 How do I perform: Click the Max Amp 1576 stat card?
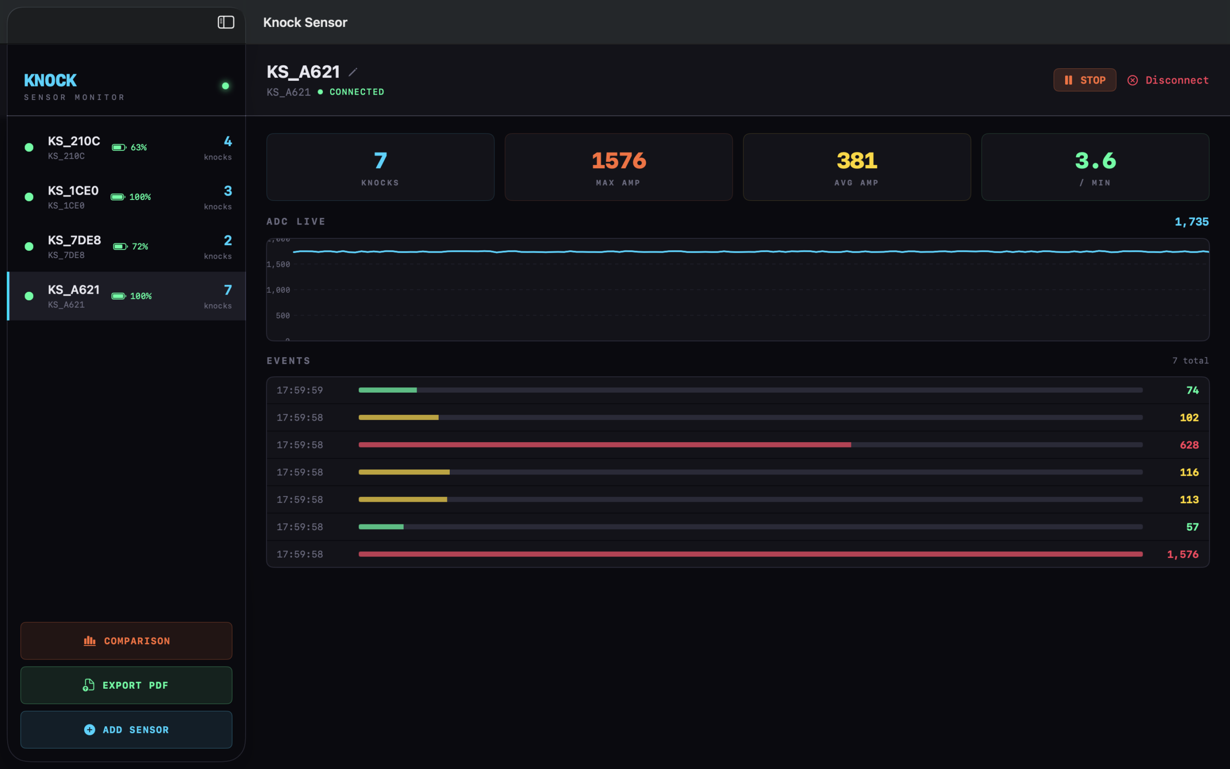pyautogui.click(x=618, y=167)
